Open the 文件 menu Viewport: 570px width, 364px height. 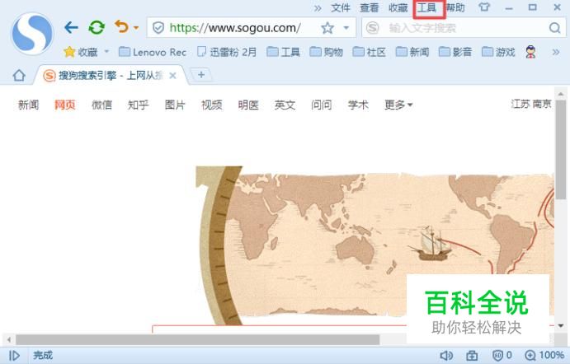coord(341,7)
